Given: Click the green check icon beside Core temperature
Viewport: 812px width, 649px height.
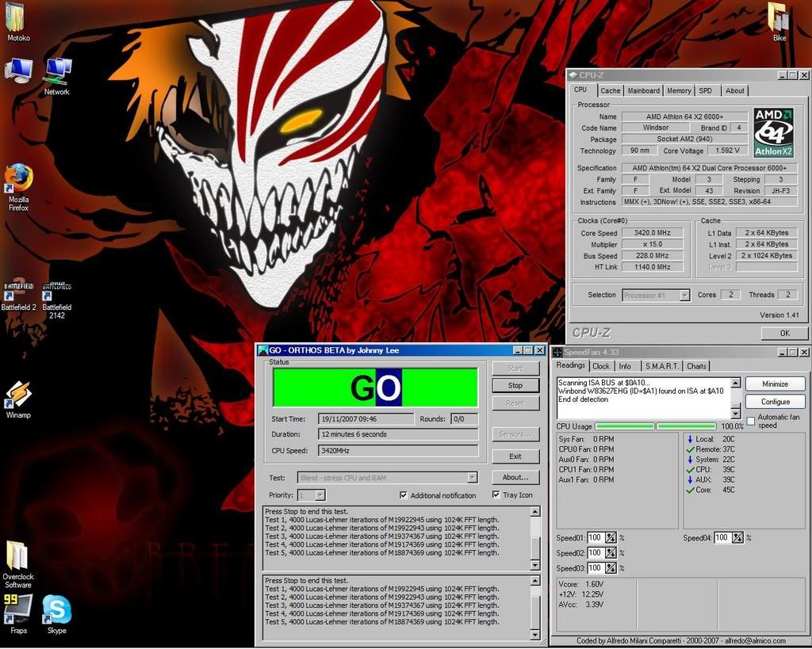Looking at the screenshot, I should (690, 490).
